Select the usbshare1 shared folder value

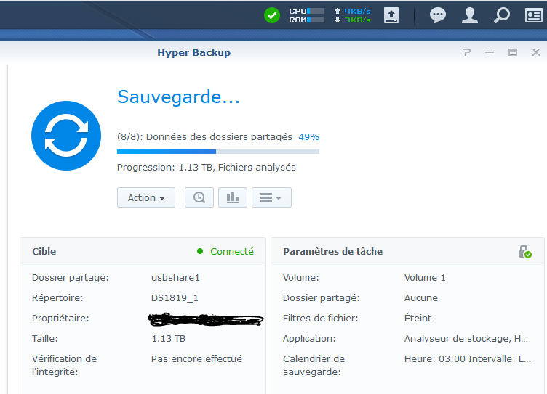click(175, 278)
